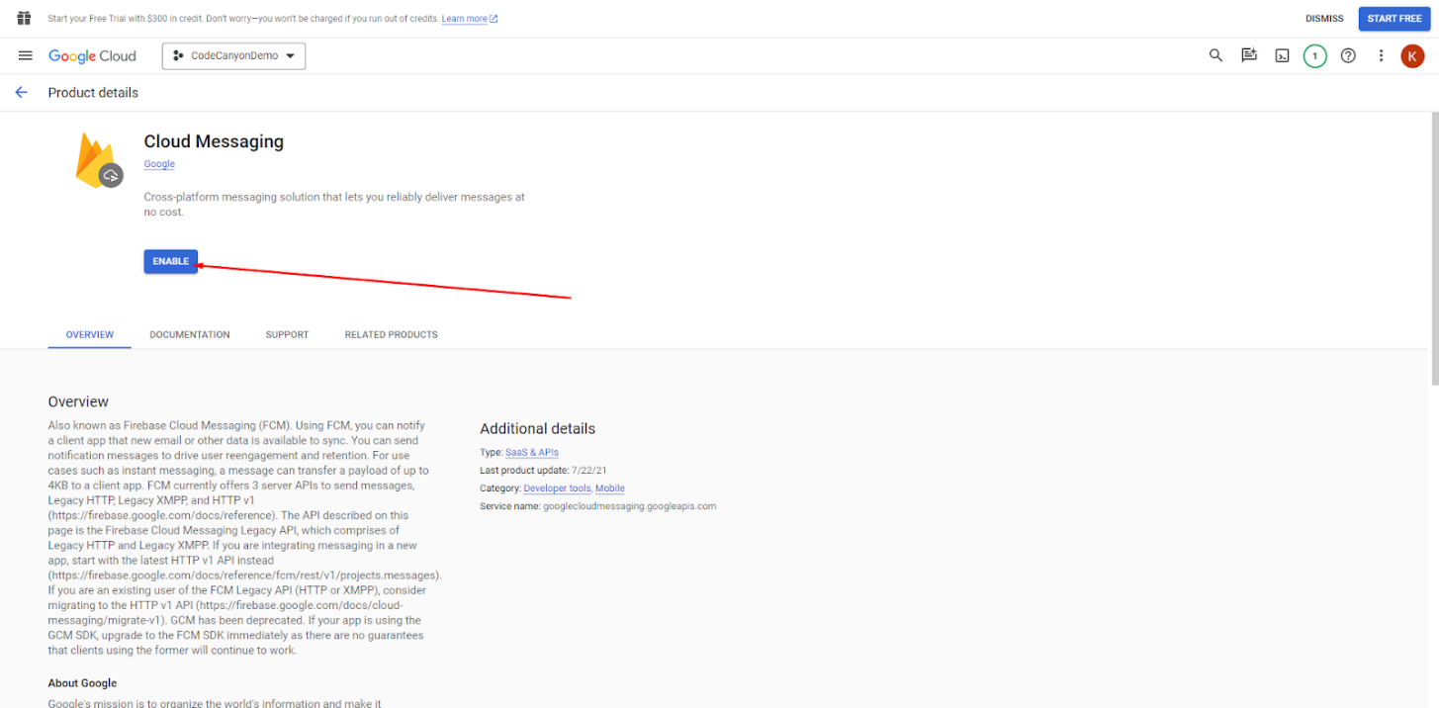Click the page vertical scrollbar
The height and width of the screenshot is (708, 1439).
tap(1433, 247)
